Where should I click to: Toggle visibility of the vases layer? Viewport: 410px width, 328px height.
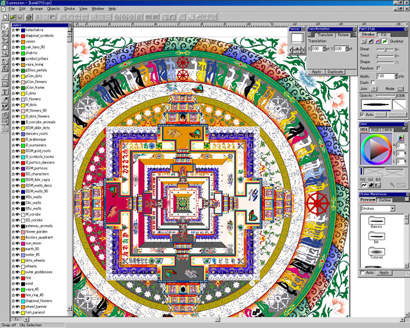(18, 42)
